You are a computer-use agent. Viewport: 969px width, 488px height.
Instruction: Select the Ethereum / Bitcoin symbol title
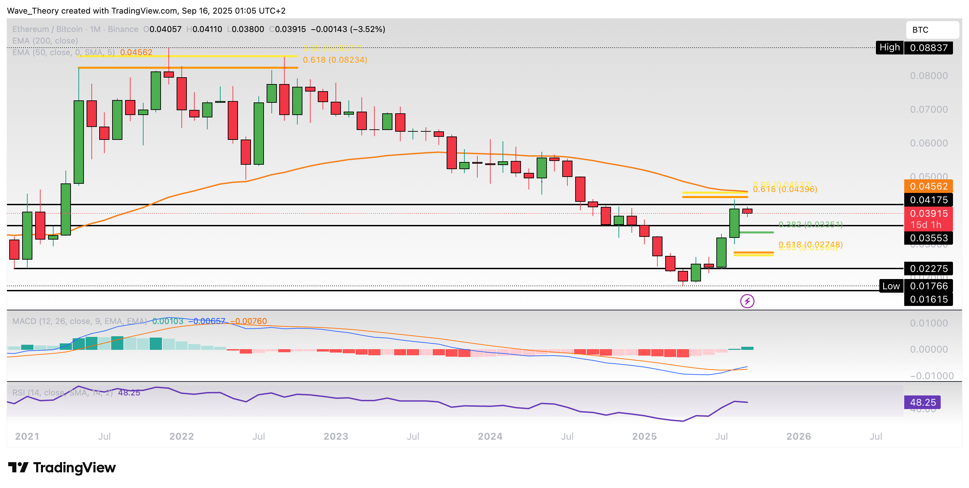(47, 29)
